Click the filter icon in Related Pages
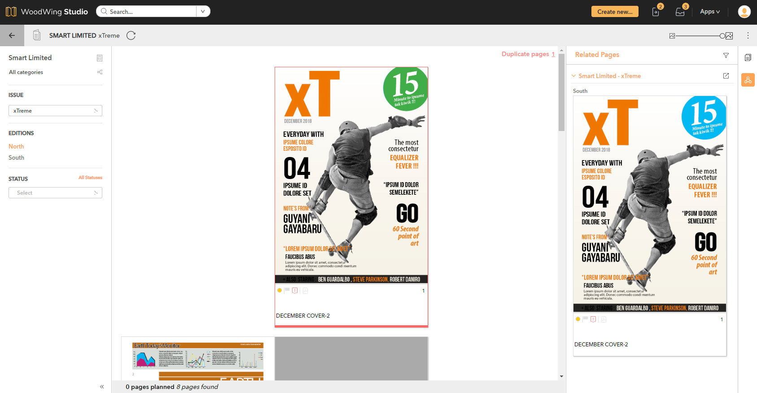 coord(726,55)
